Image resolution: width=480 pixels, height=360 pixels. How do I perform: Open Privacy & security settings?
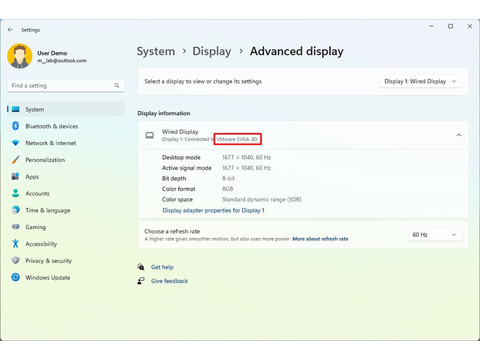pos(48,261)
